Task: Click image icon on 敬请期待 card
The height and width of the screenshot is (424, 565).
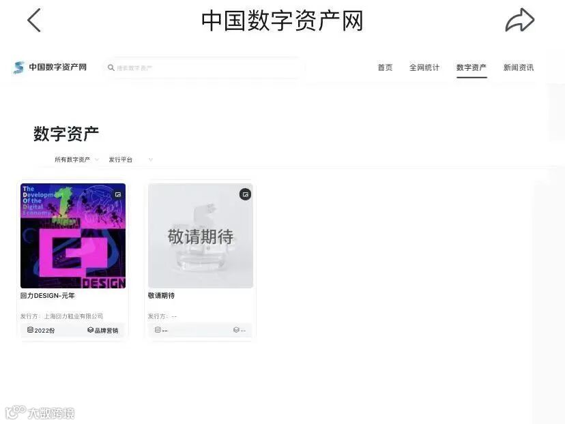Action: (246, 194)
